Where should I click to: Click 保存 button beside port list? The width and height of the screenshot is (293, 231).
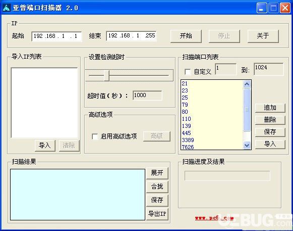tap(270, 132)
